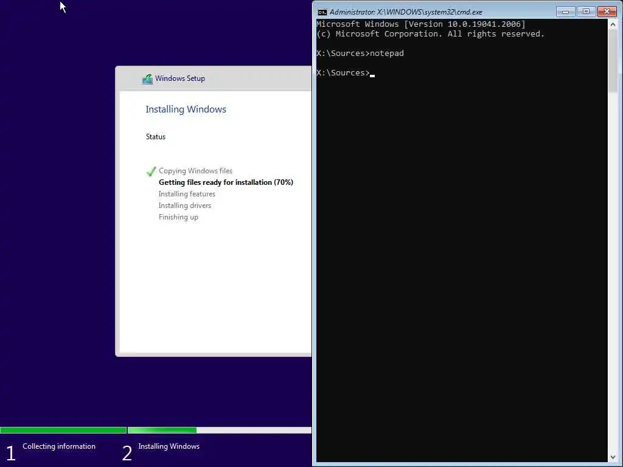The width and height of the screenshot is (623, 467).
Task: Click the Installing Windows heading
Action: tap(186, 109)
